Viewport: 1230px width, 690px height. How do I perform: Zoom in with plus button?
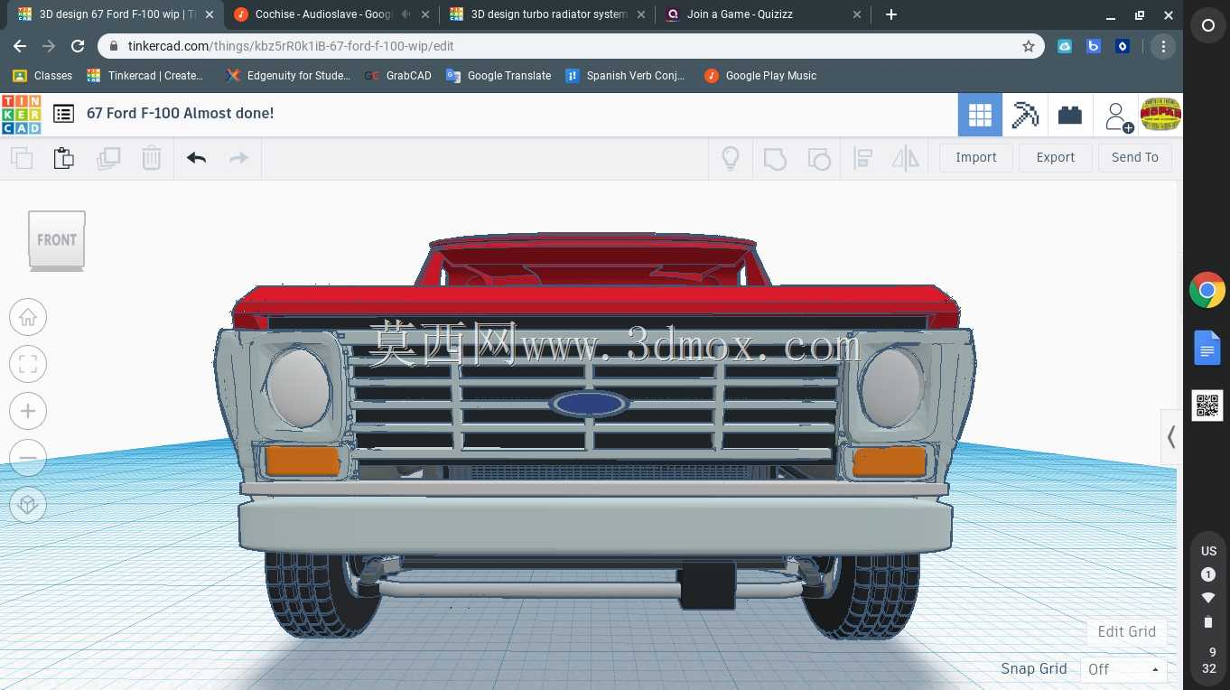click(28, 411)
